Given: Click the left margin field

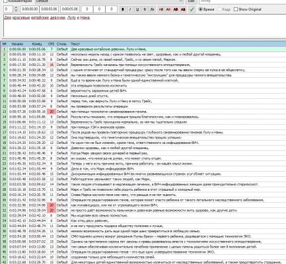Looking at the screenshot, I should 87,9.
